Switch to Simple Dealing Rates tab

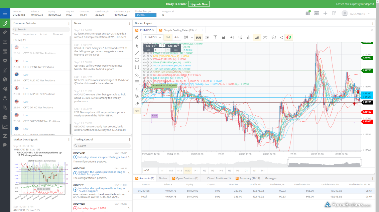click(178, 30)
